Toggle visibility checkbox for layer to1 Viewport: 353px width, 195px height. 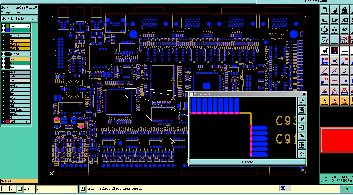(4, 122)
